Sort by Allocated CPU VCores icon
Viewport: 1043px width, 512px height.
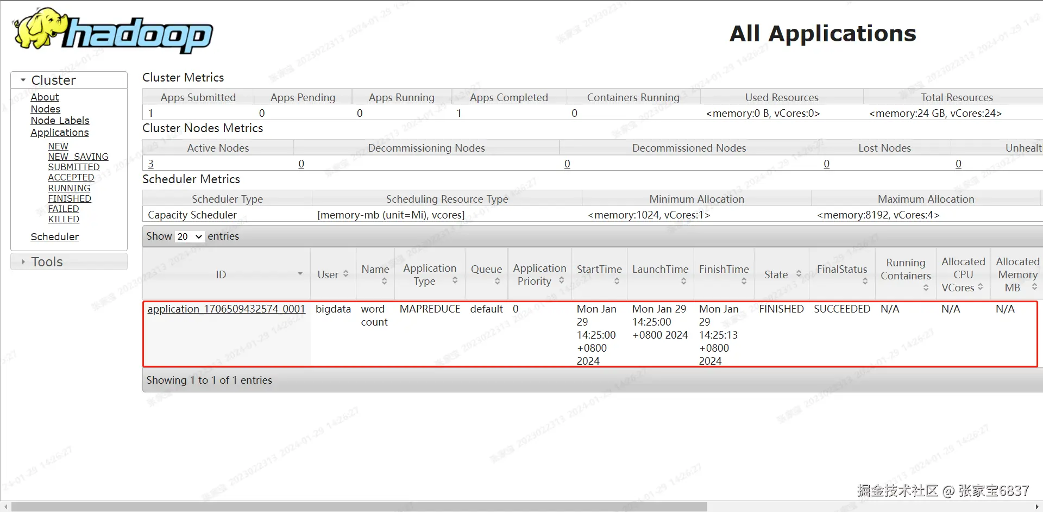(980, 286)
